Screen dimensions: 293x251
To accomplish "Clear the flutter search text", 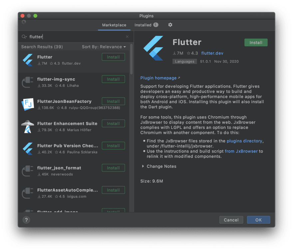I will click(127, 37).
